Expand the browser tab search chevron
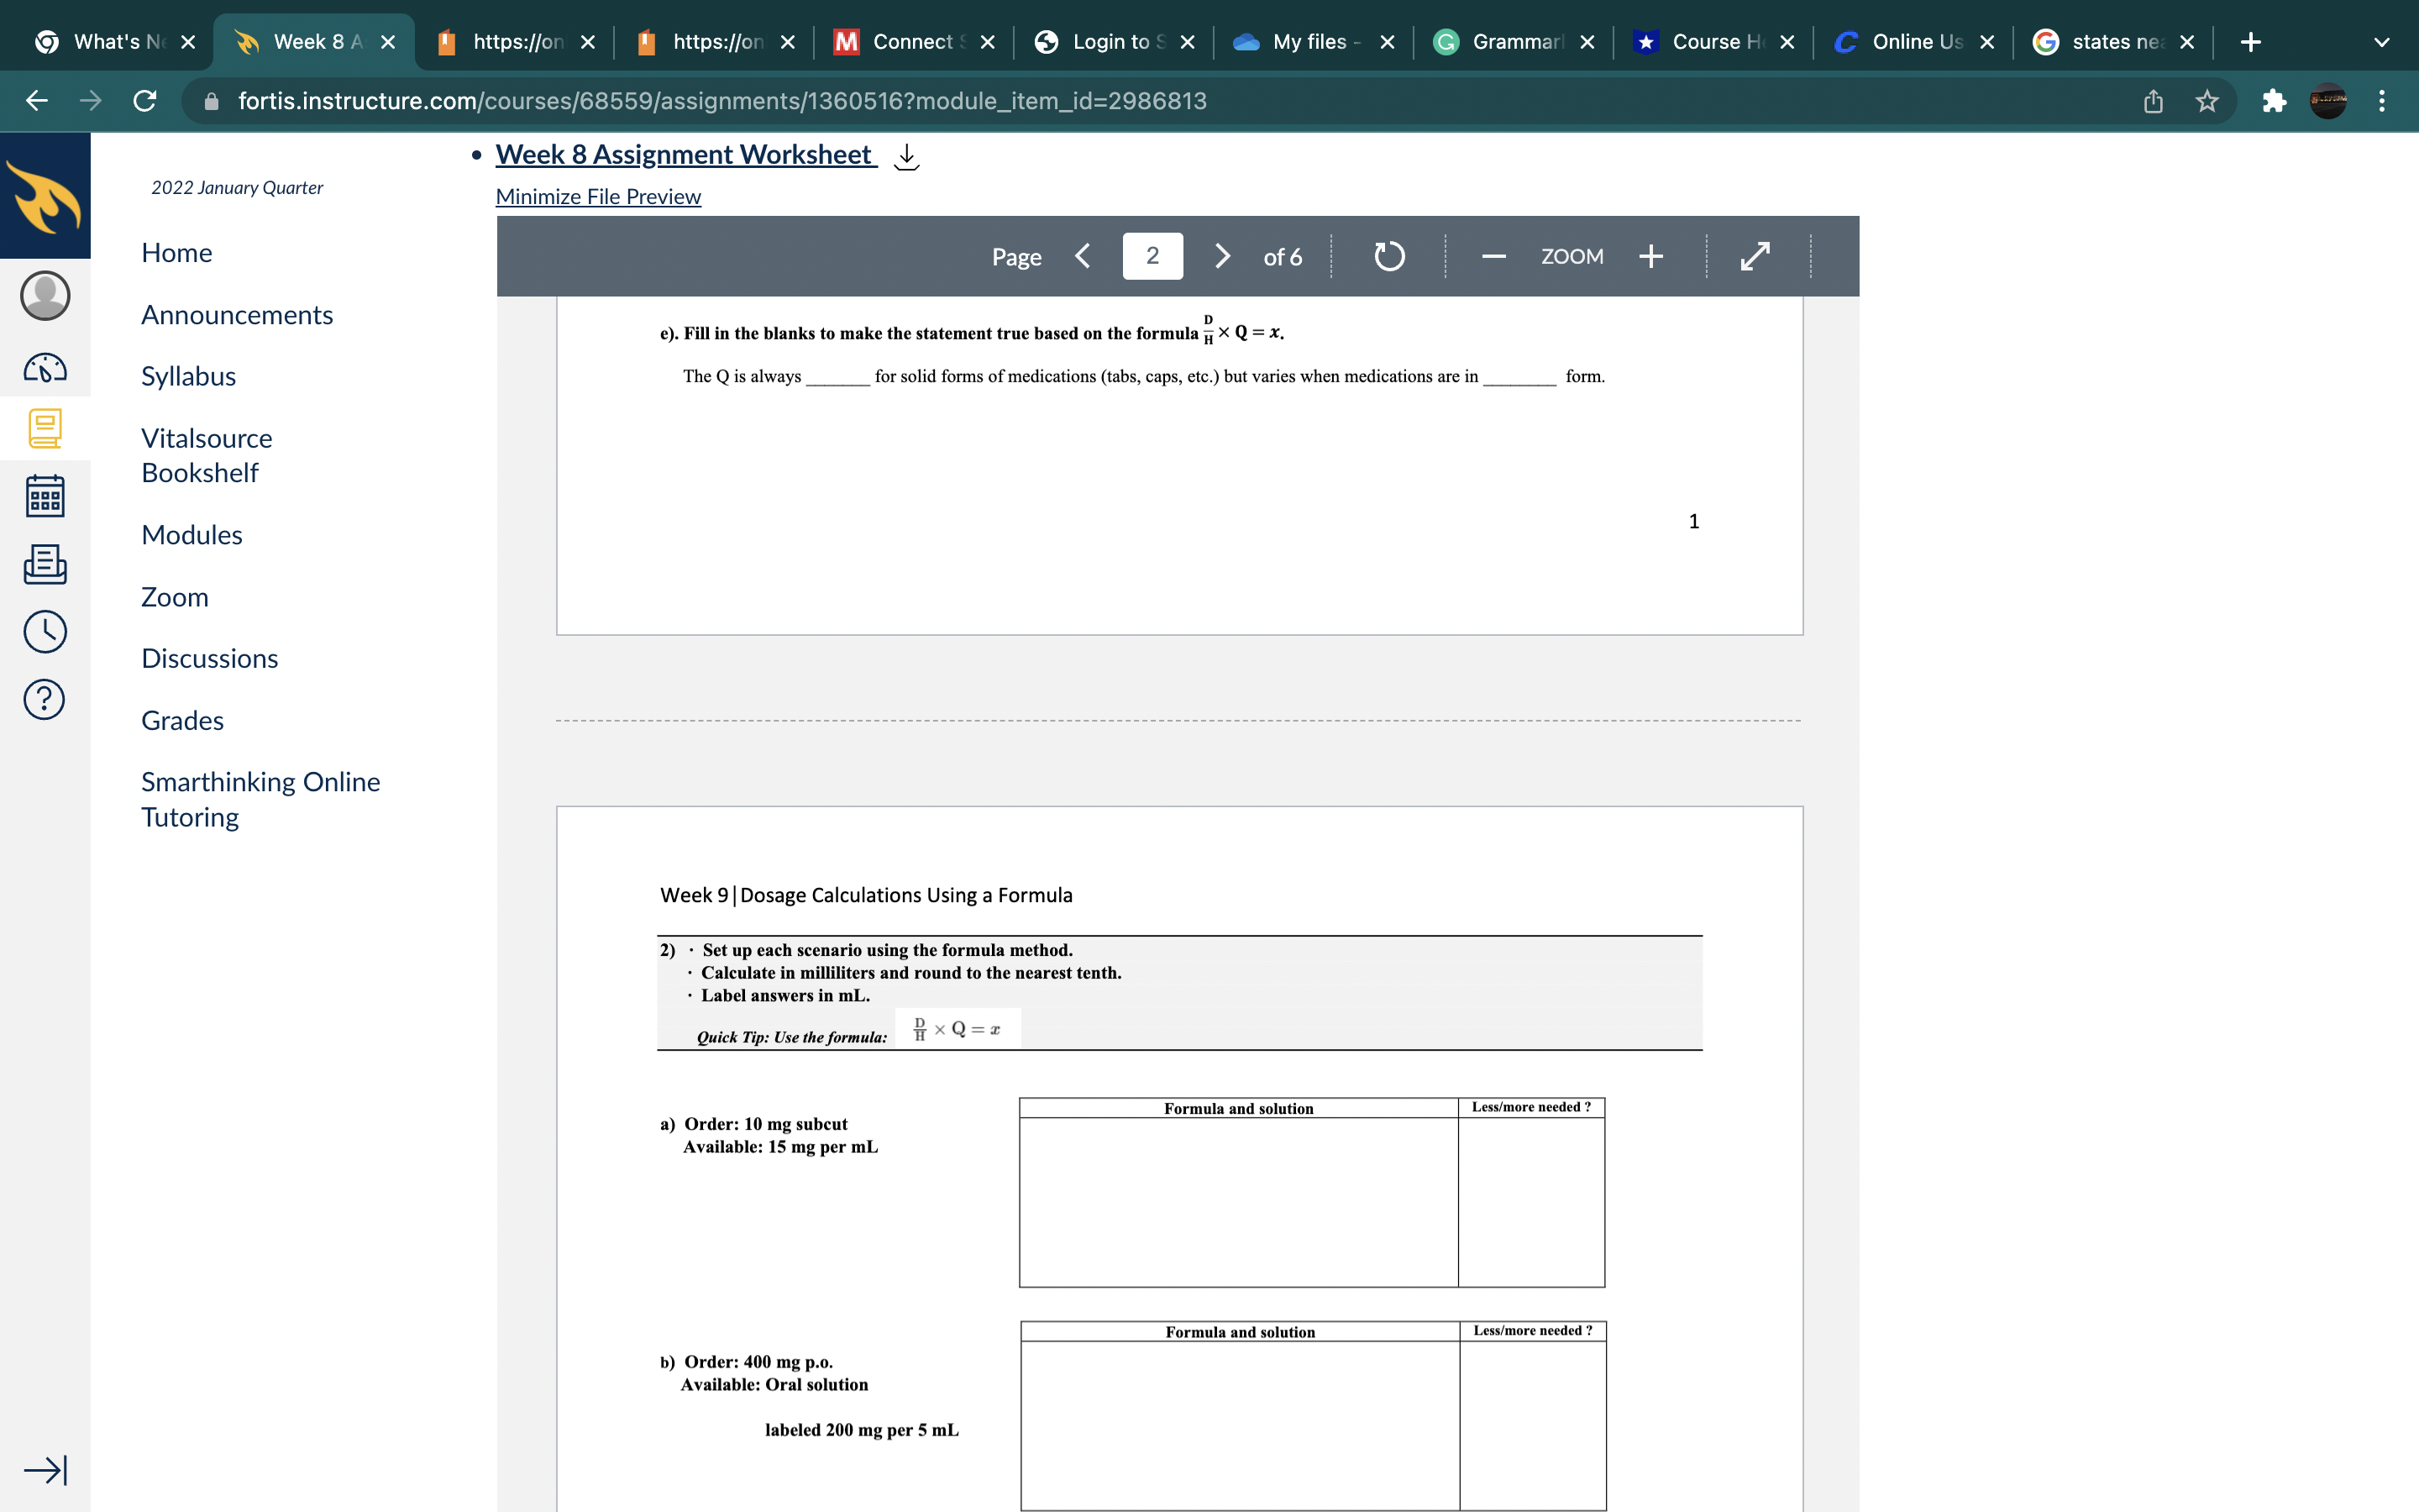The image size is (2419, 1512). pyautogui.click(x=2381, y=42)
